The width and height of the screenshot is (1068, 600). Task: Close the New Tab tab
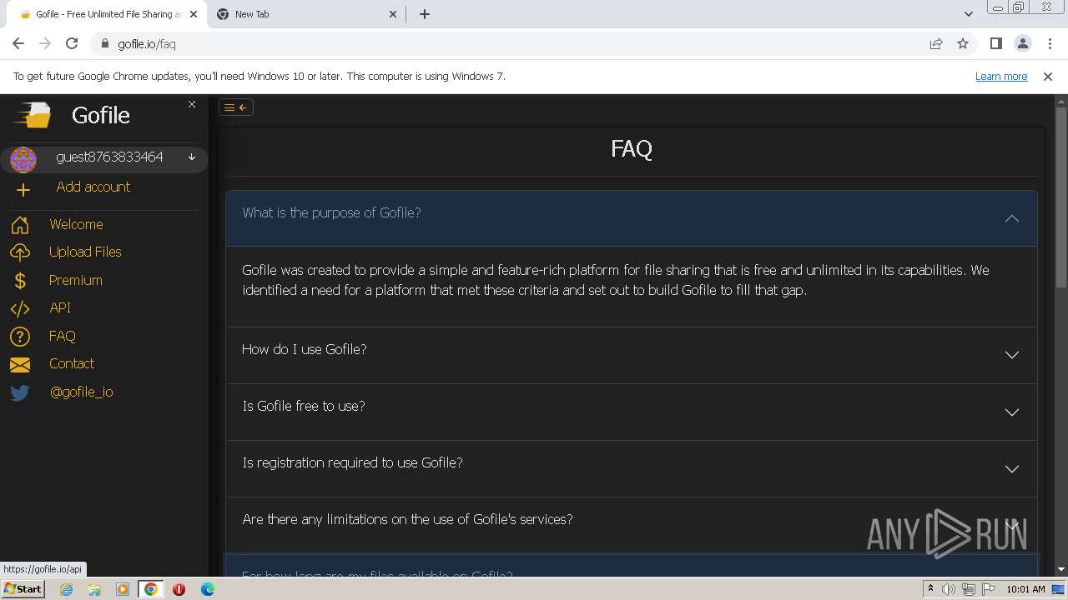click(393, 14)
